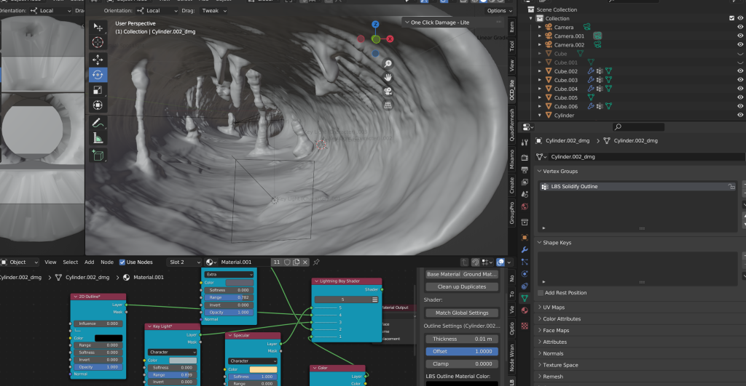The height and width of the screenshot is (386, 746).
Task: Open the Slot 2 material slot dropdown
Action: click(184, 262)
